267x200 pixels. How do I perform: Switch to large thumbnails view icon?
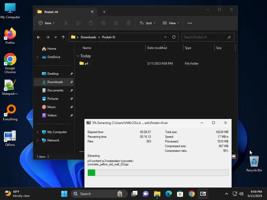click(234, 157)
